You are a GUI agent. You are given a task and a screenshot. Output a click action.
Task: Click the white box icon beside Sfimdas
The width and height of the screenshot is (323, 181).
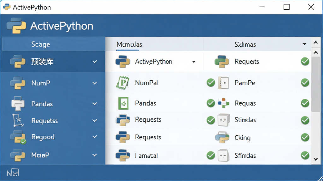tap(224, 155)
